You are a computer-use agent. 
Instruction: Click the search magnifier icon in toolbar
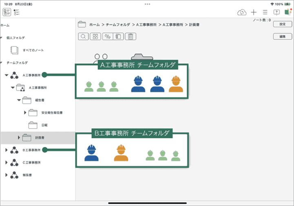coord(83,37)
